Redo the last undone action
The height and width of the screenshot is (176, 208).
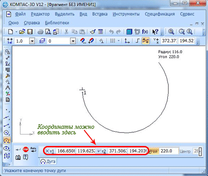point(118,32)
